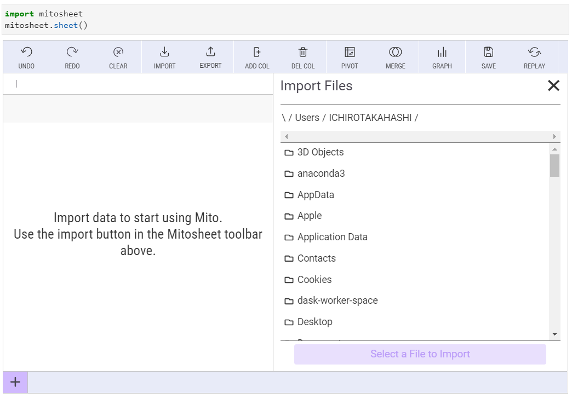Add a column with Add Col

point(257,52)
